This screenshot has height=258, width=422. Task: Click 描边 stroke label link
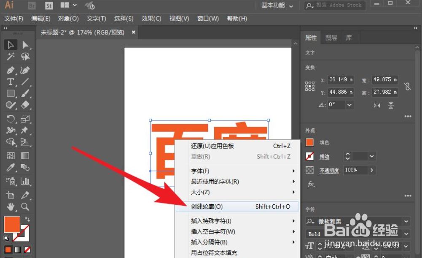324,157
